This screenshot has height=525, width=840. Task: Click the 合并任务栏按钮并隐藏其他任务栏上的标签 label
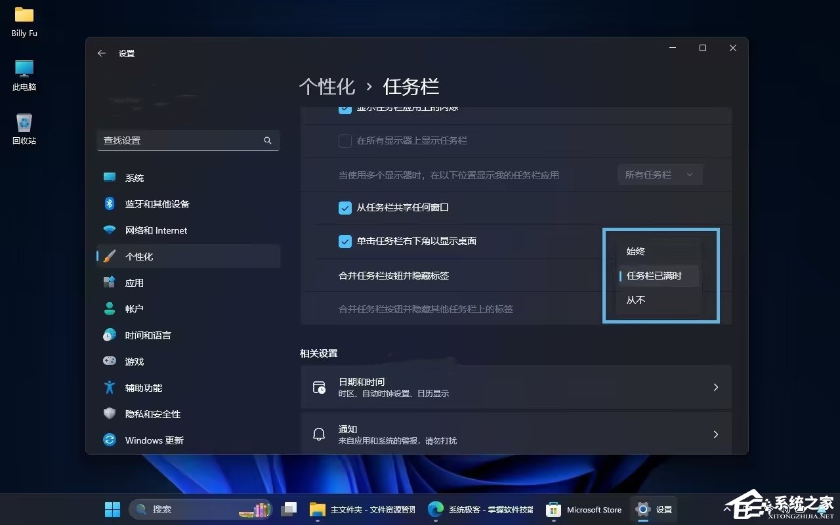(x=426, y=309)
